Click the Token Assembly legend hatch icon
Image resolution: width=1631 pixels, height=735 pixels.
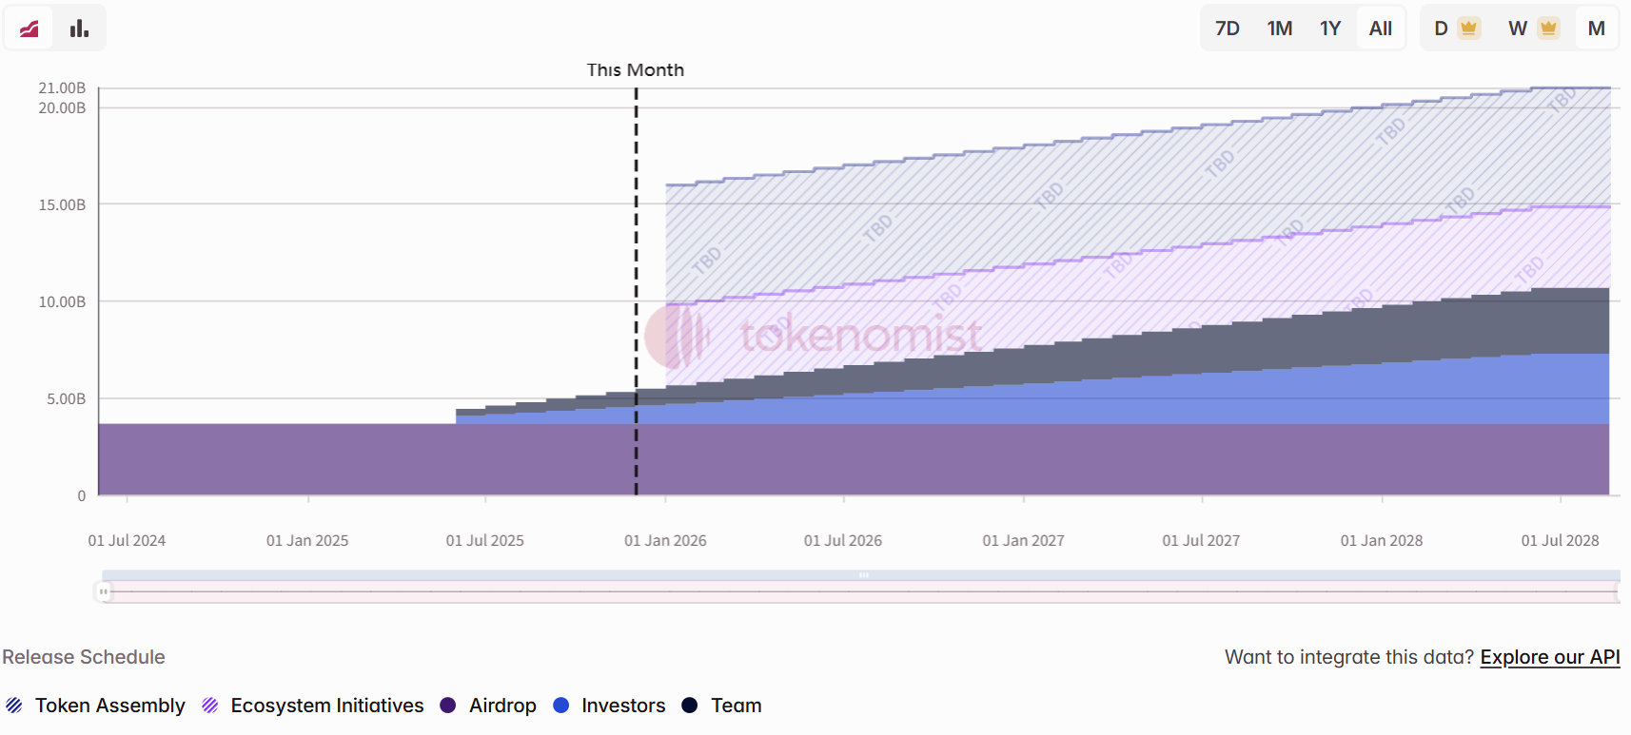pyautogui.click(x=14, y=705)
